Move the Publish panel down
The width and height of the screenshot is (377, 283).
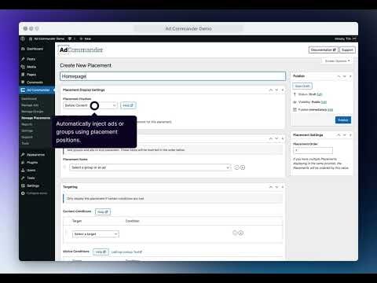[x=345, y=76]
